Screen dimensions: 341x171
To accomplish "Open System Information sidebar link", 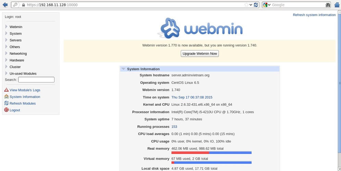I will [25, 97].
